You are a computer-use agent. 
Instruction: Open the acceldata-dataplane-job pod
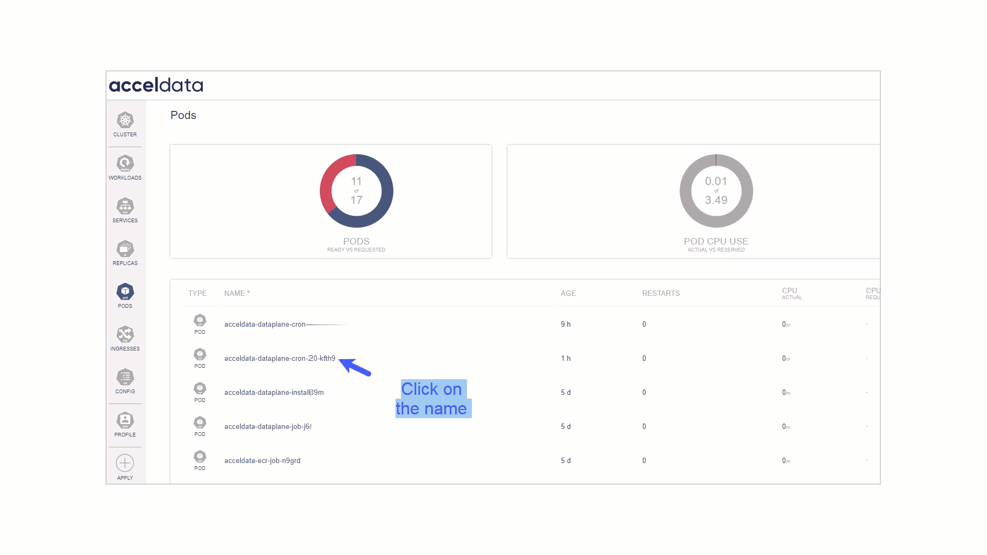click(267, 426)
